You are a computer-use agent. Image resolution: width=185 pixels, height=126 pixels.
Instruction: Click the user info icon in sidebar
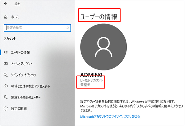coord(6,52)
